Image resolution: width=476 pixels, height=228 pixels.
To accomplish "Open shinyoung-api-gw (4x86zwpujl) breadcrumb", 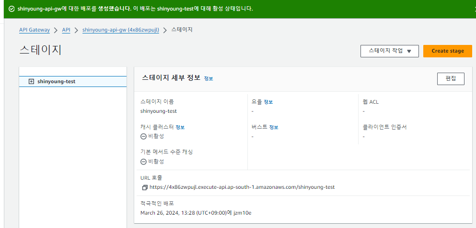I will click(121, 30).
